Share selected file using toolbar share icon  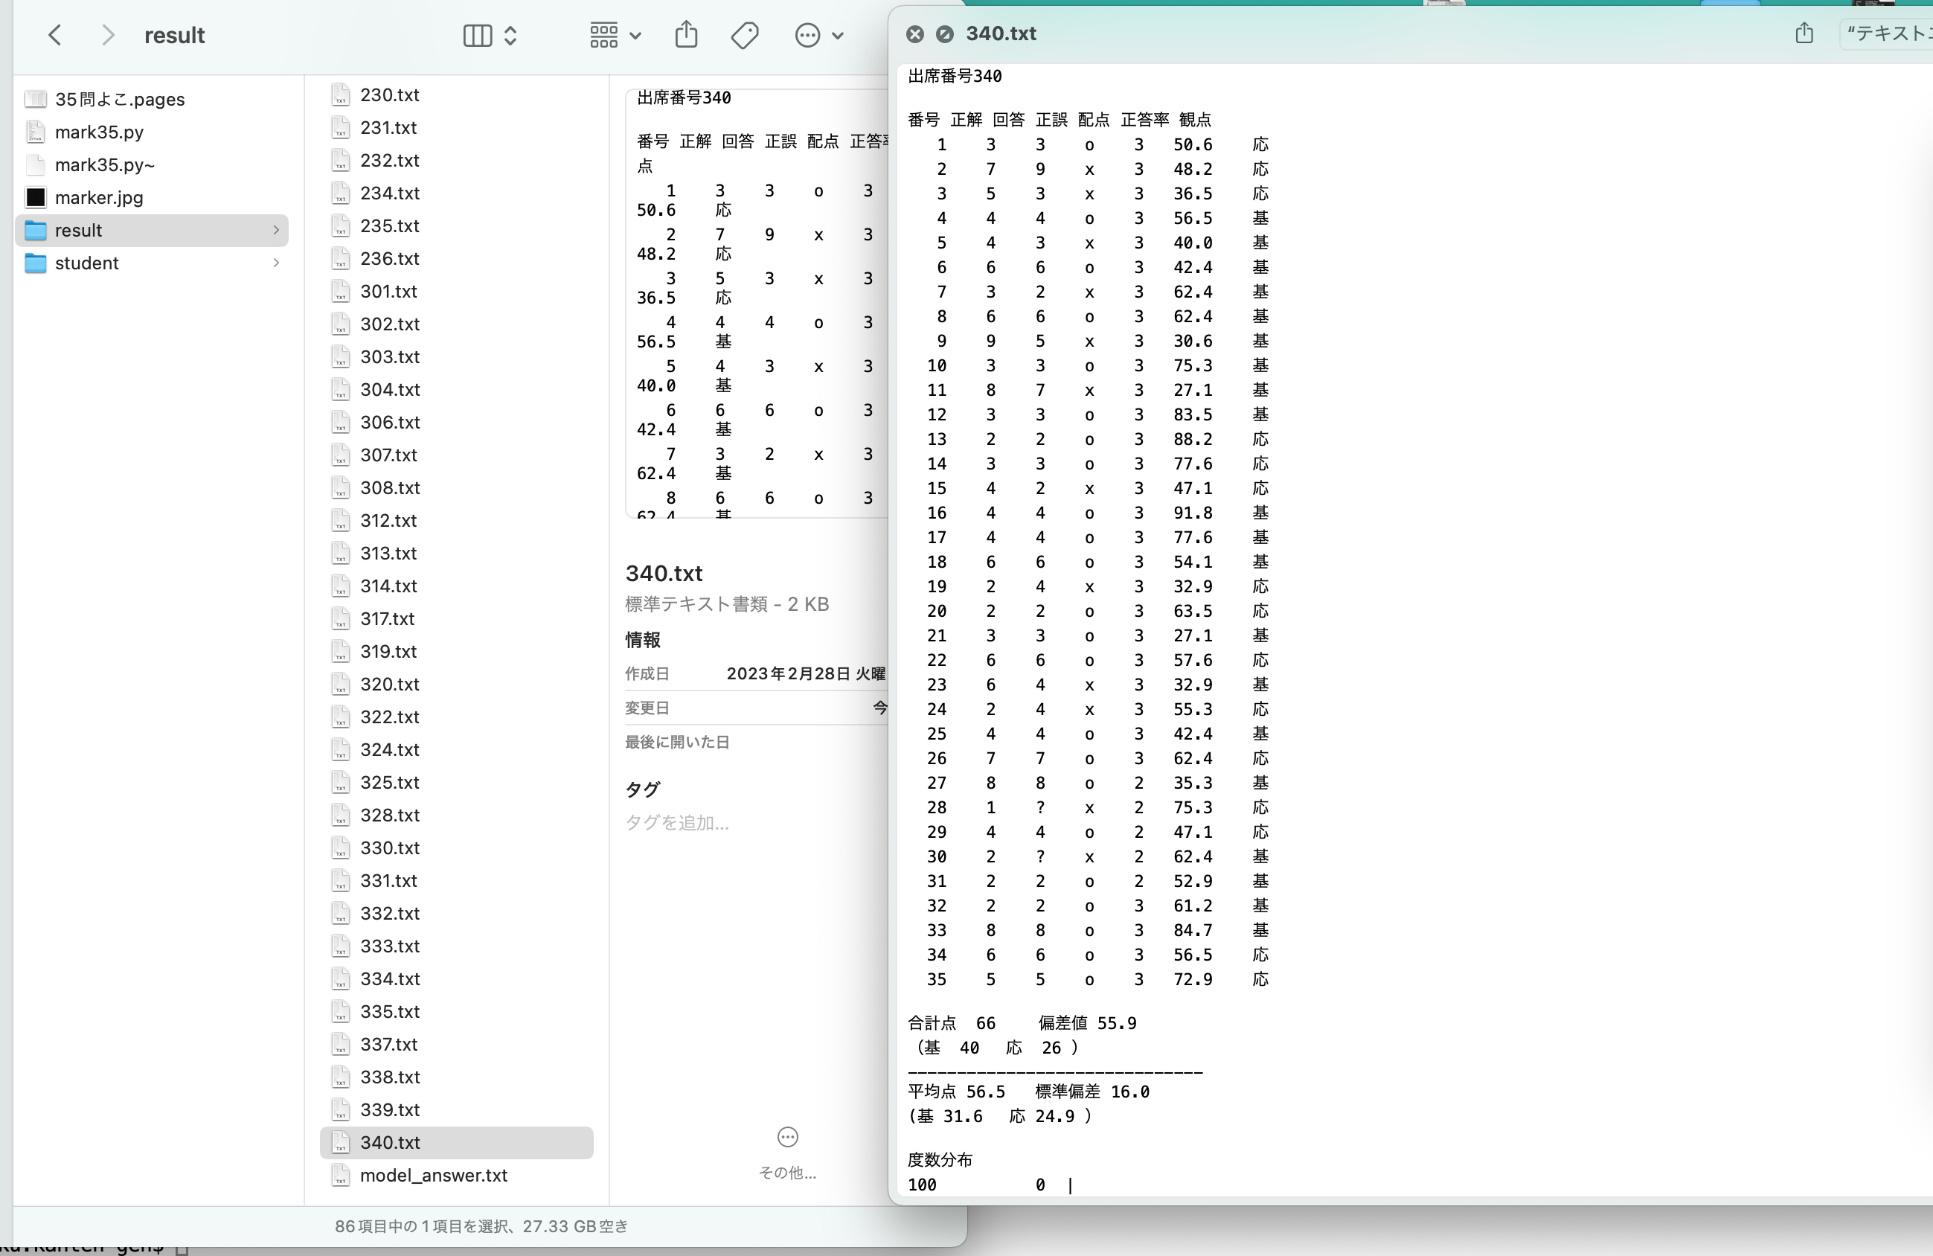coord(686,35)
